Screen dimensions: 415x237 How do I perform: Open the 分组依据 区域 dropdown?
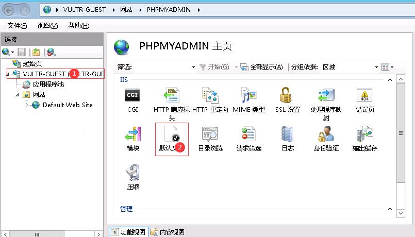click(376, 67)
